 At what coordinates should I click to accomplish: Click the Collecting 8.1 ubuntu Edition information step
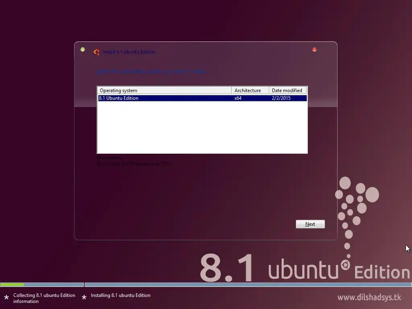pyautogui.click(x=44, y=298)
